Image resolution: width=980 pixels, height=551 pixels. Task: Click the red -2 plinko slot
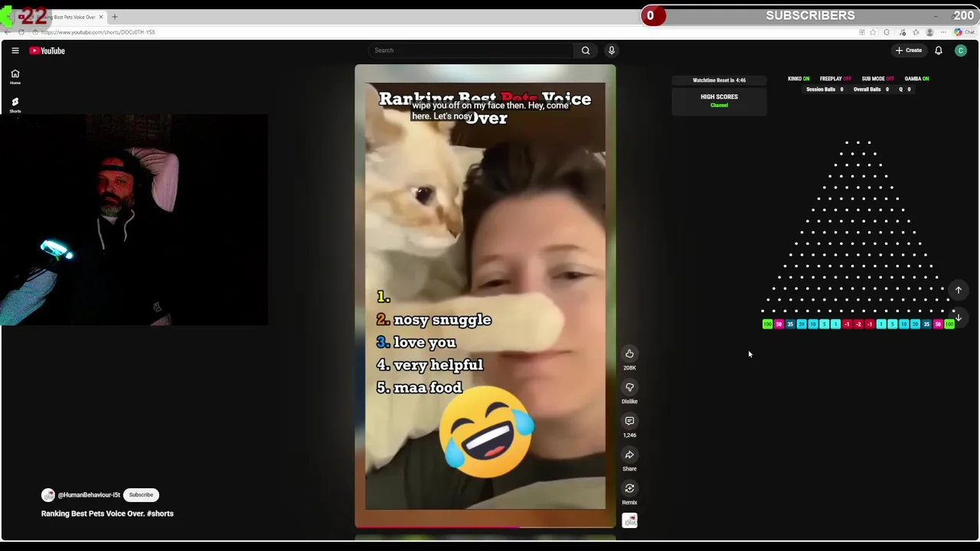click(858, 324)
